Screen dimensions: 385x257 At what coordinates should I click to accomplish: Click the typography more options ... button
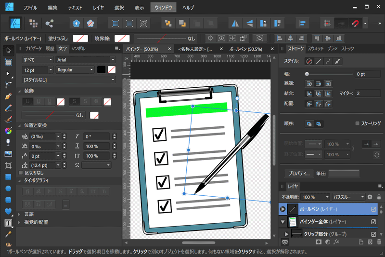65,204
